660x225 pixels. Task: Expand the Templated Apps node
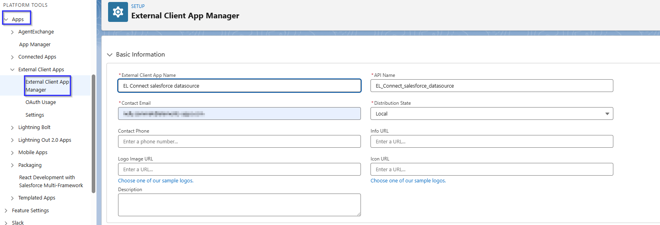[x=12, y=198]
